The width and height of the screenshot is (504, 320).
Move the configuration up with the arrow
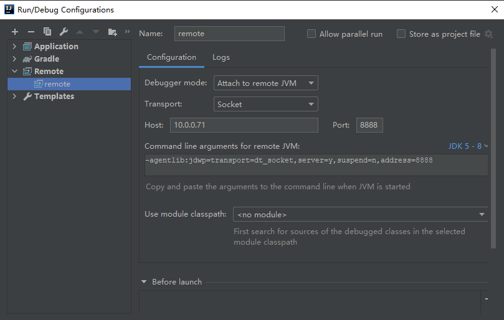(80, 32)
